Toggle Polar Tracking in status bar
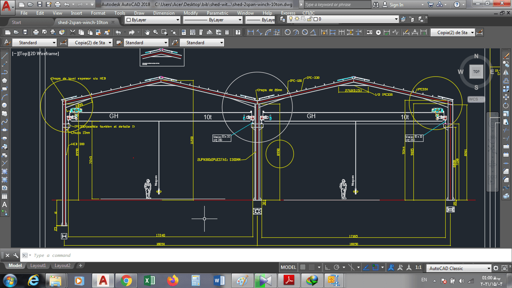Screen dimensions: 512x288 click(x=337, y=267)
